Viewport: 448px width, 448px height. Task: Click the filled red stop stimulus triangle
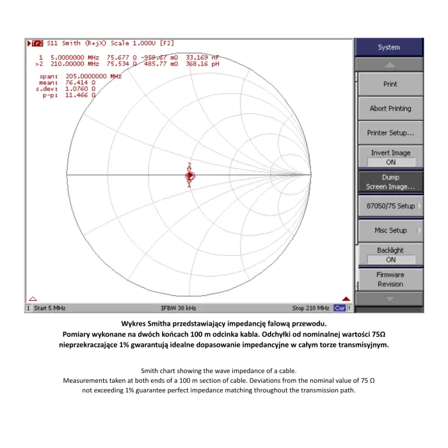pyautogui.click(x=346, y=299)
